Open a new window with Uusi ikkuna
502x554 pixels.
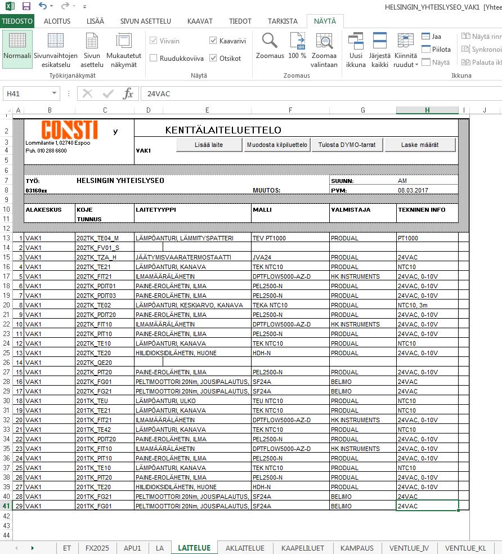[x=356, y=49]
